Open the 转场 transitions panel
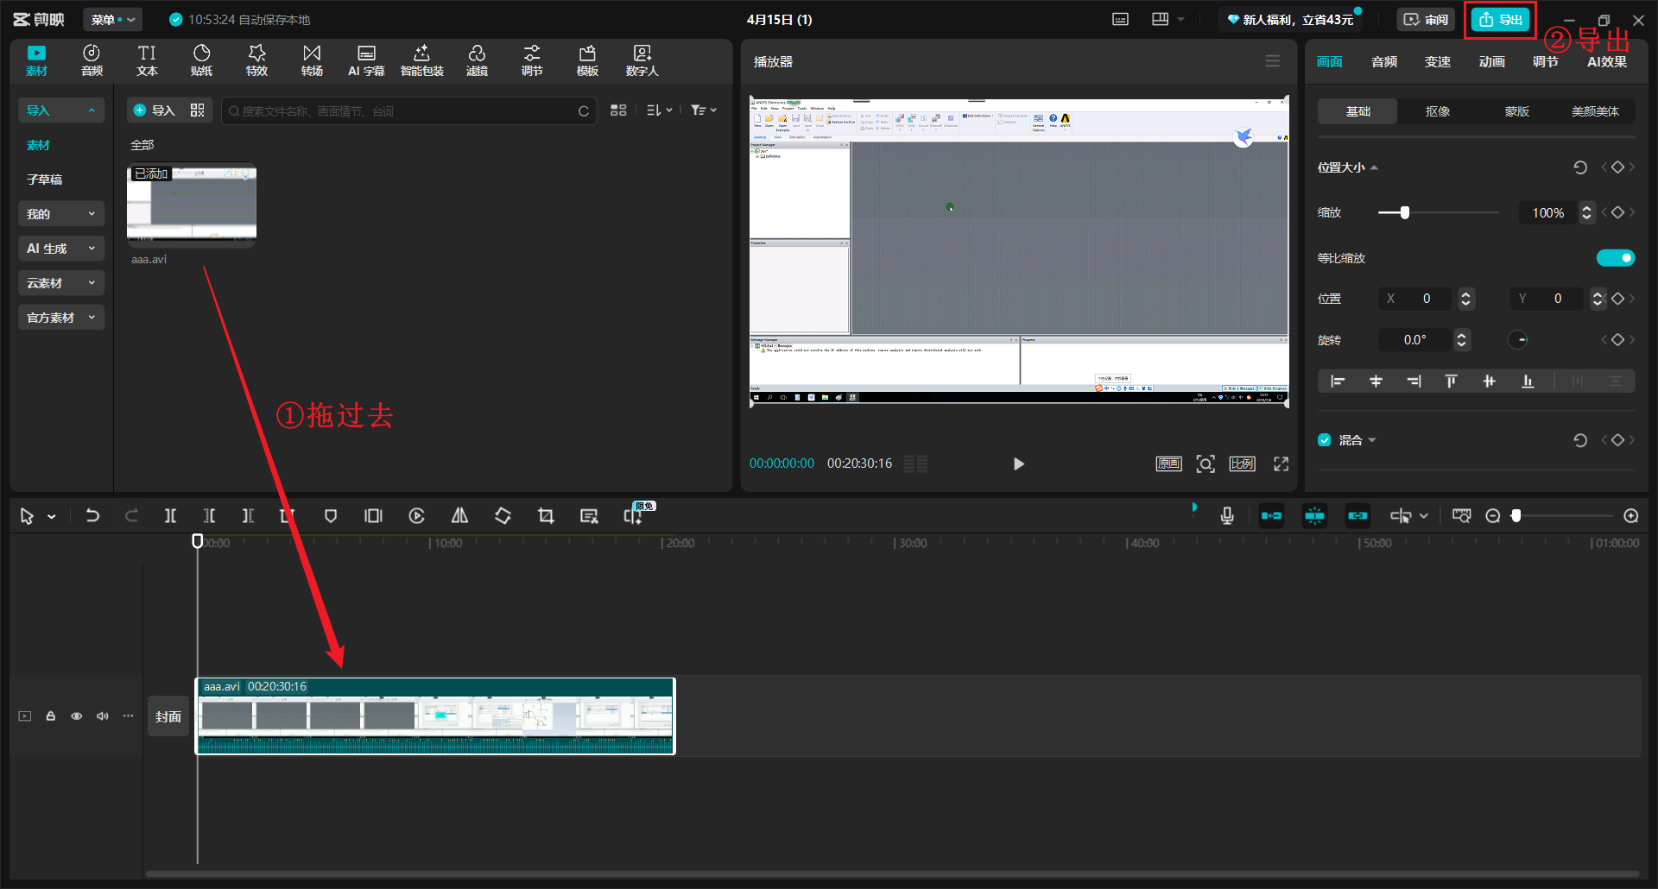Screen dimensions: 1658x889 312,60
